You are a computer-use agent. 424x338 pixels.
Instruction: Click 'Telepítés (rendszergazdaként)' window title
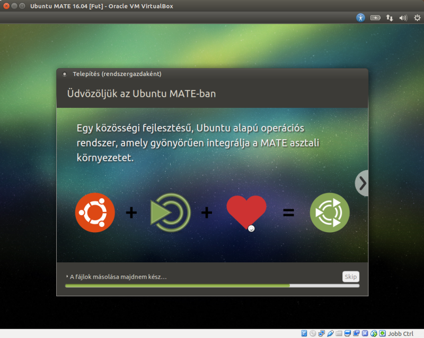click(x=117, y=74)
